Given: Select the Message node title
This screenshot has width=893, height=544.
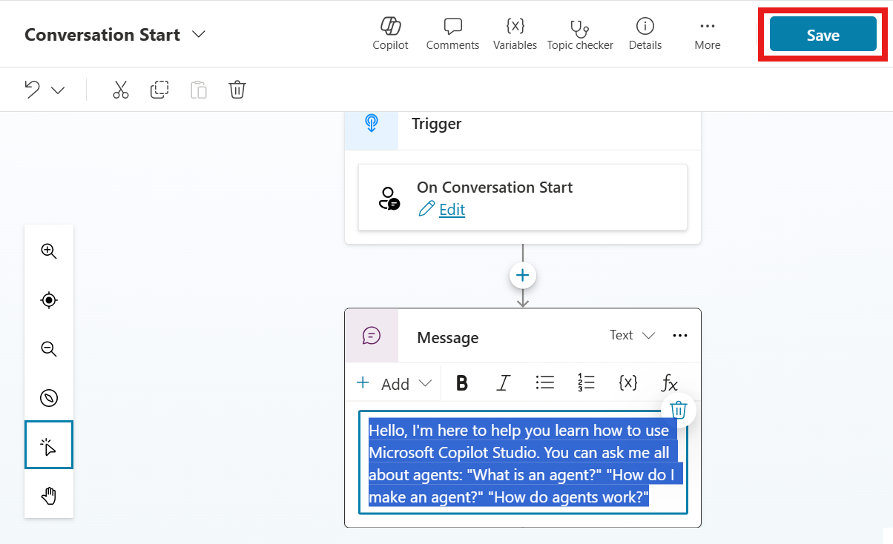Looking at the screenshot, I should (x=447, y=338).
